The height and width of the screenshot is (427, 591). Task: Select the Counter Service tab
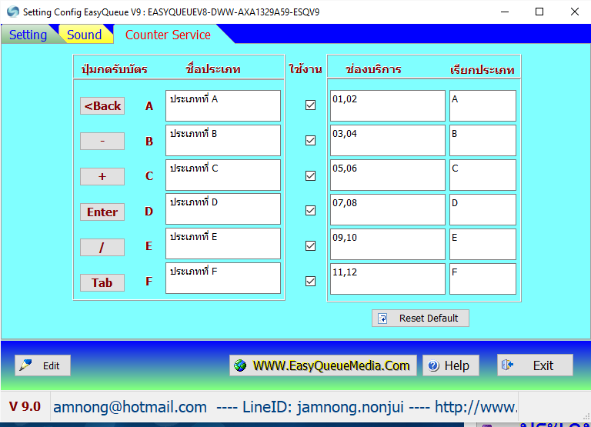click(168, 35)
